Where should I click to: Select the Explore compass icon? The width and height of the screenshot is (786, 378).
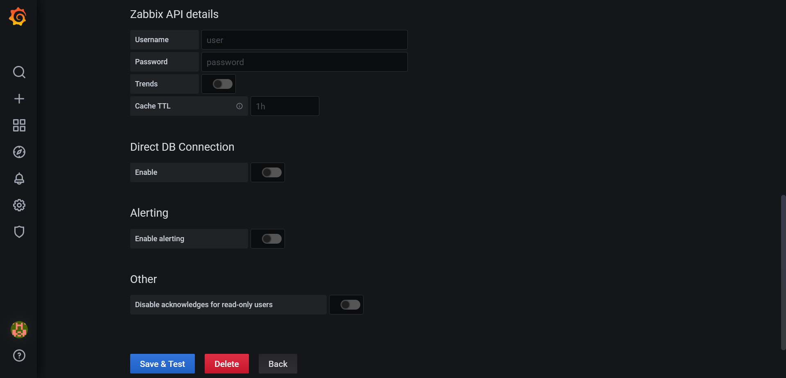coord(19,152)
